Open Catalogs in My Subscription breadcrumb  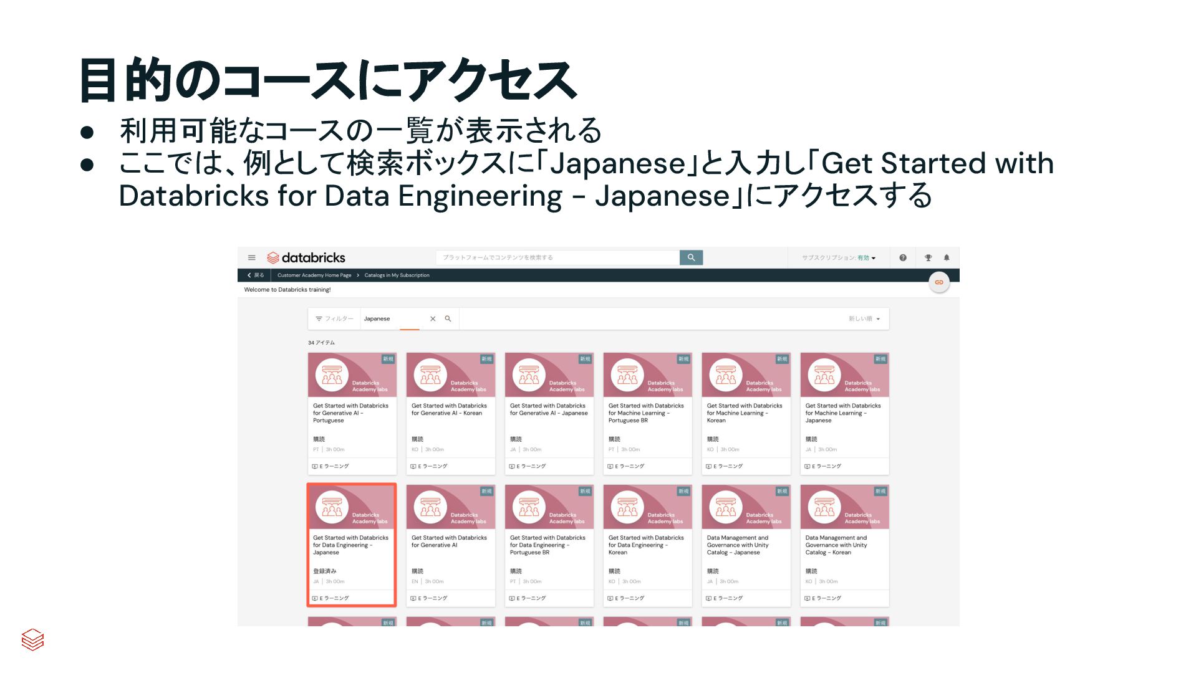[x=397, y=275]
